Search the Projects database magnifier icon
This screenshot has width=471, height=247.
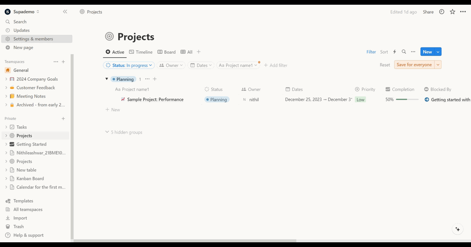click(404, 52)
